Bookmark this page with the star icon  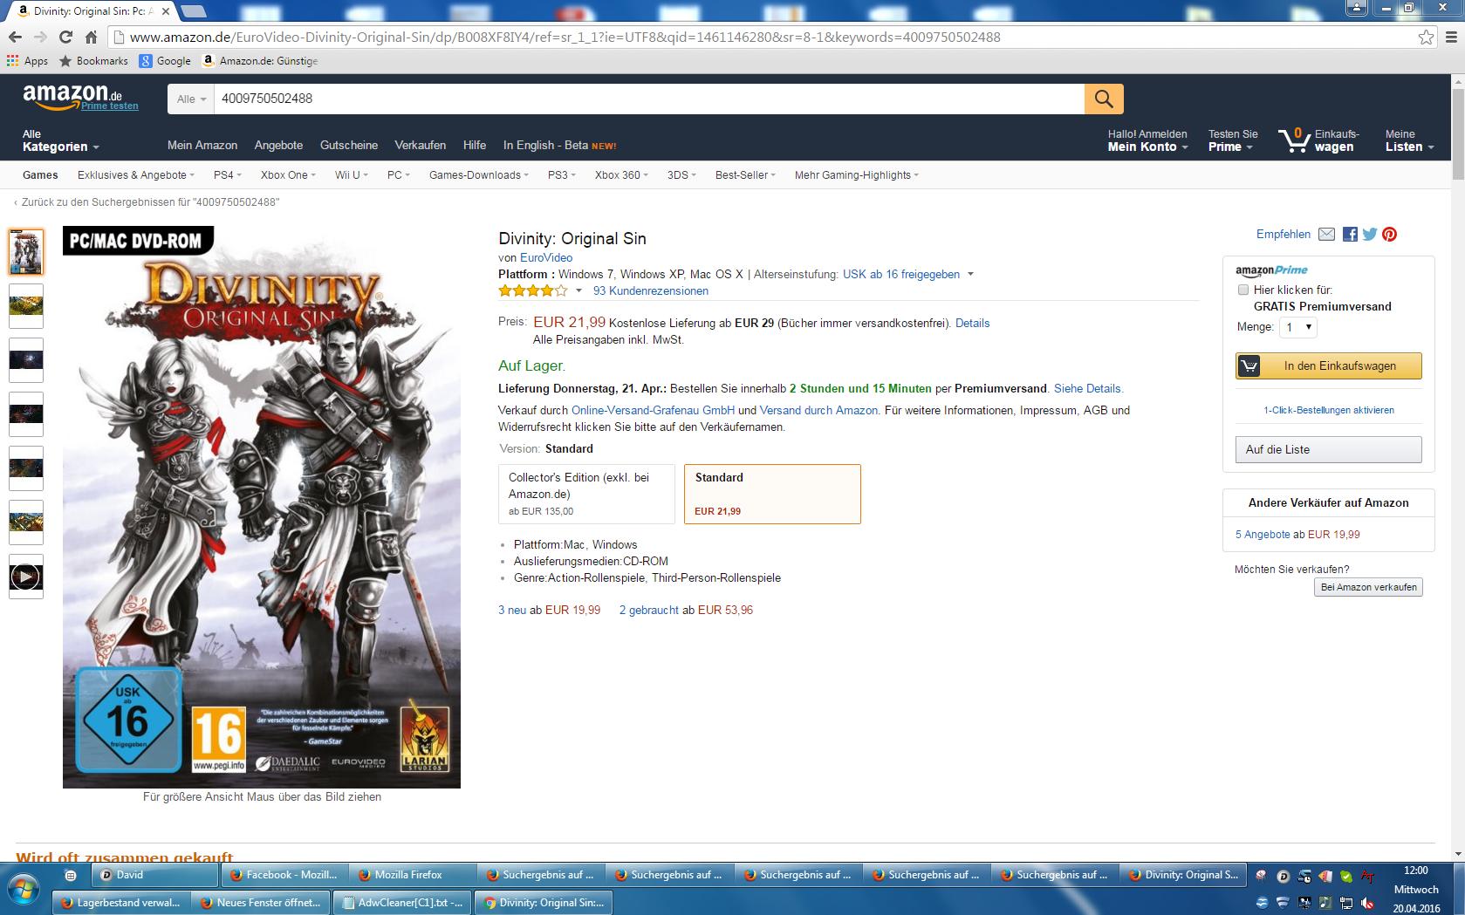(1426, 37)
